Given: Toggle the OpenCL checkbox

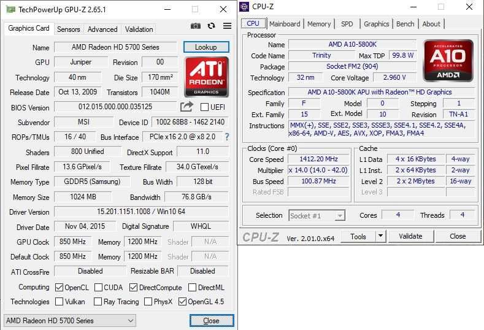Looking at the screenshot, I should [59, 288].
